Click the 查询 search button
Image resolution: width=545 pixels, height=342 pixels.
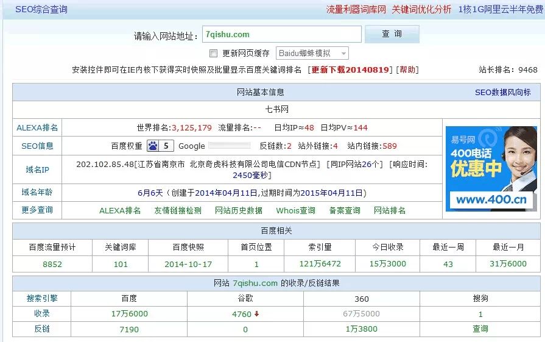pos(392,34)
